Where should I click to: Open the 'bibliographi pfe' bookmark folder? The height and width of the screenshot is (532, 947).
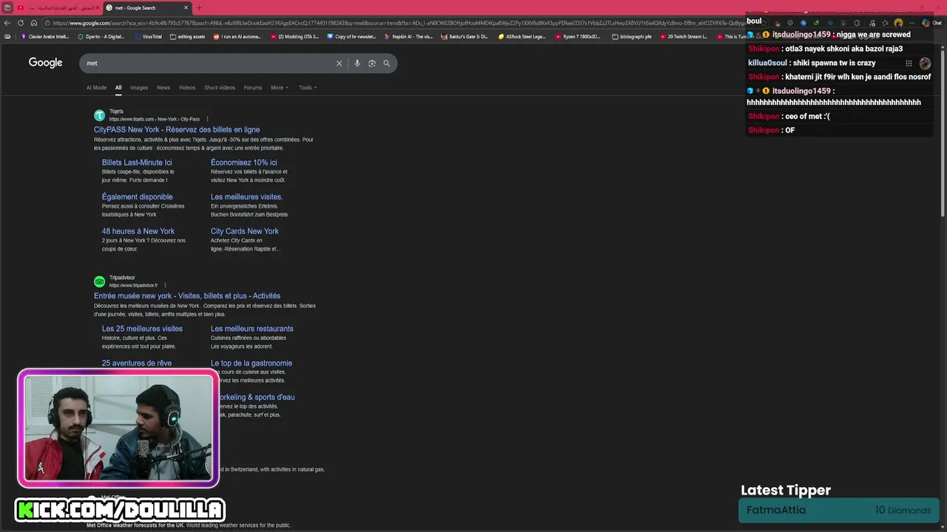pos(632,36)
